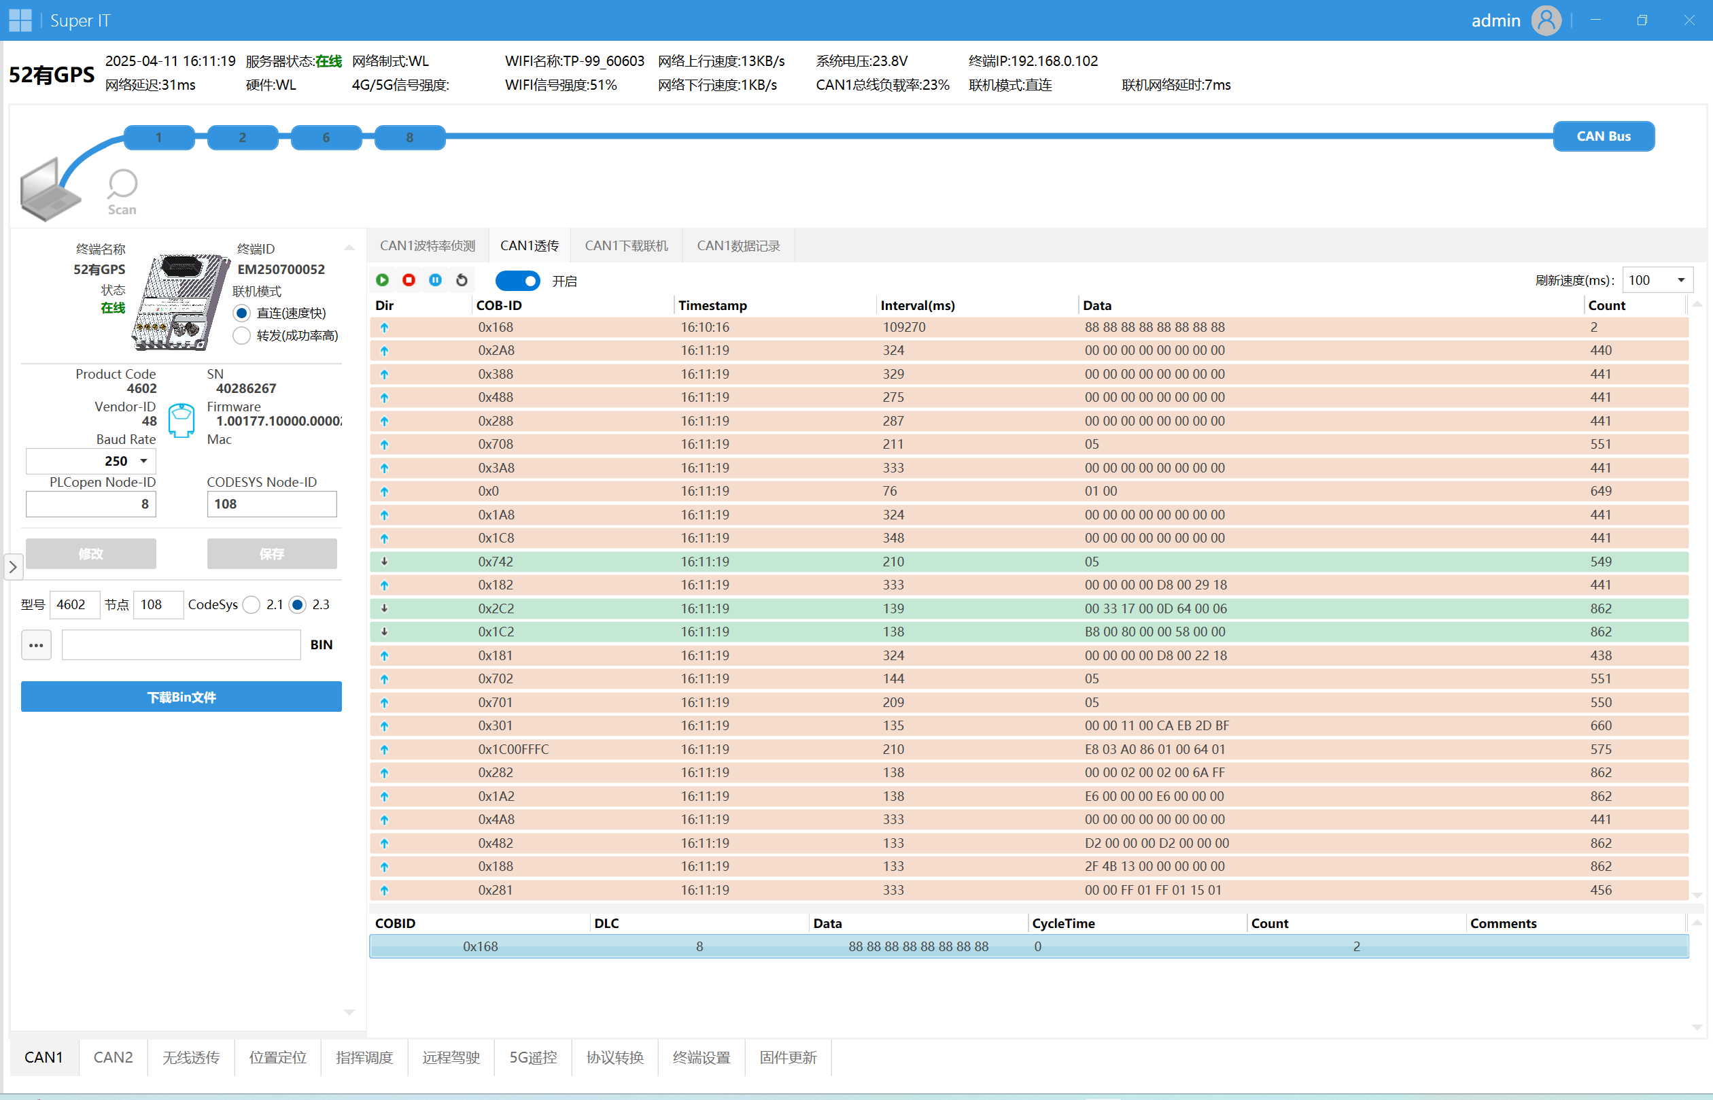Click the red stop recording icon

[x=409, y=281]
